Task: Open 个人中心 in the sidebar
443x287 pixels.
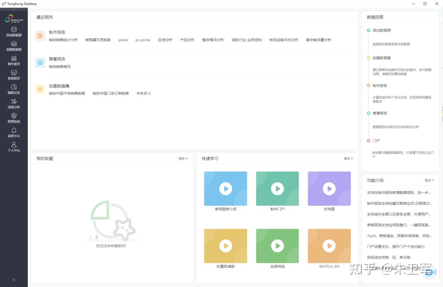Action: (14, 147)
